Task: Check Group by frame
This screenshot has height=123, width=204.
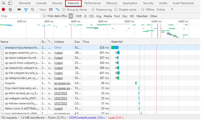Action: pos(63,9)
